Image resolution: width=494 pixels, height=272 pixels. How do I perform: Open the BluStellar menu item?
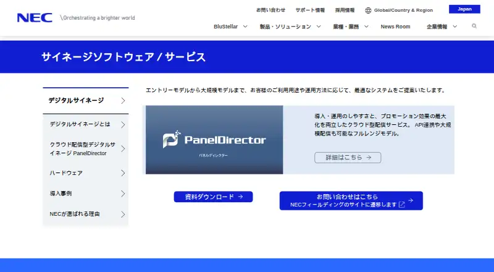tap(225, 27)
